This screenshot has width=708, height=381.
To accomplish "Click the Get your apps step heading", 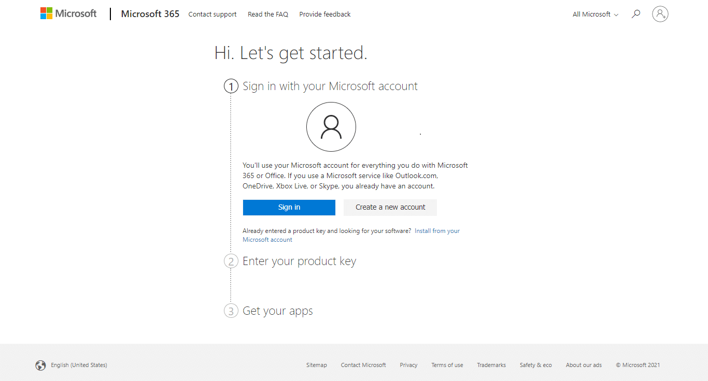I will pyautogui.click(x=278, y=311).
